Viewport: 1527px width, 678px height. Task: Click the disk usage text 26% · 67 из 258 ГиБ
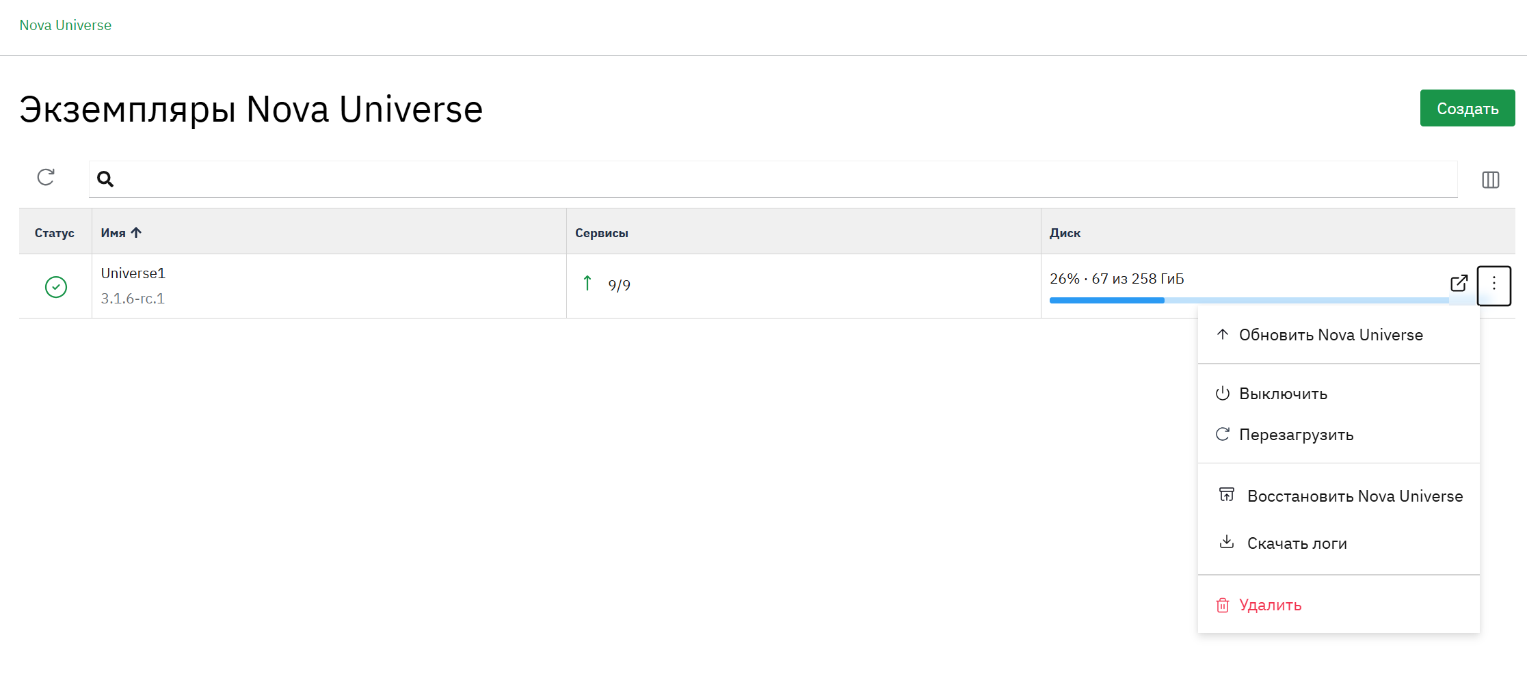pyautogui.click(x=1117, y=279)
